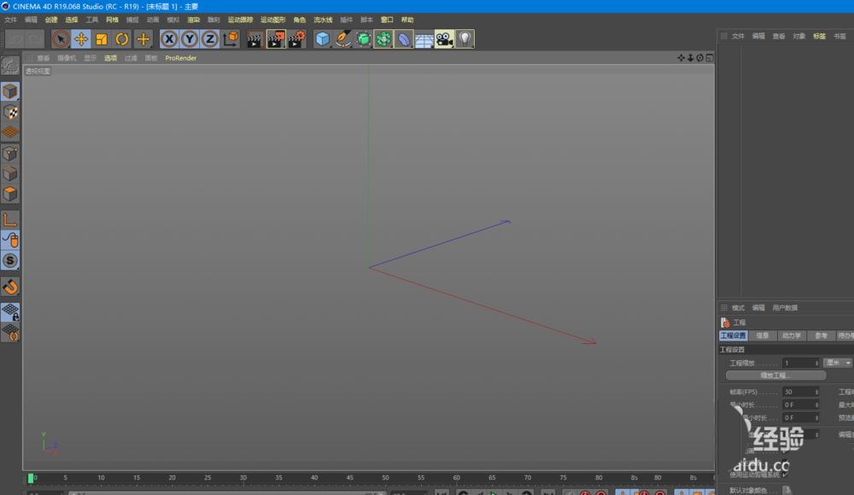Click frame 30 on the timeline ruler
The image size is (854, 495).
(x=243, y=478)
